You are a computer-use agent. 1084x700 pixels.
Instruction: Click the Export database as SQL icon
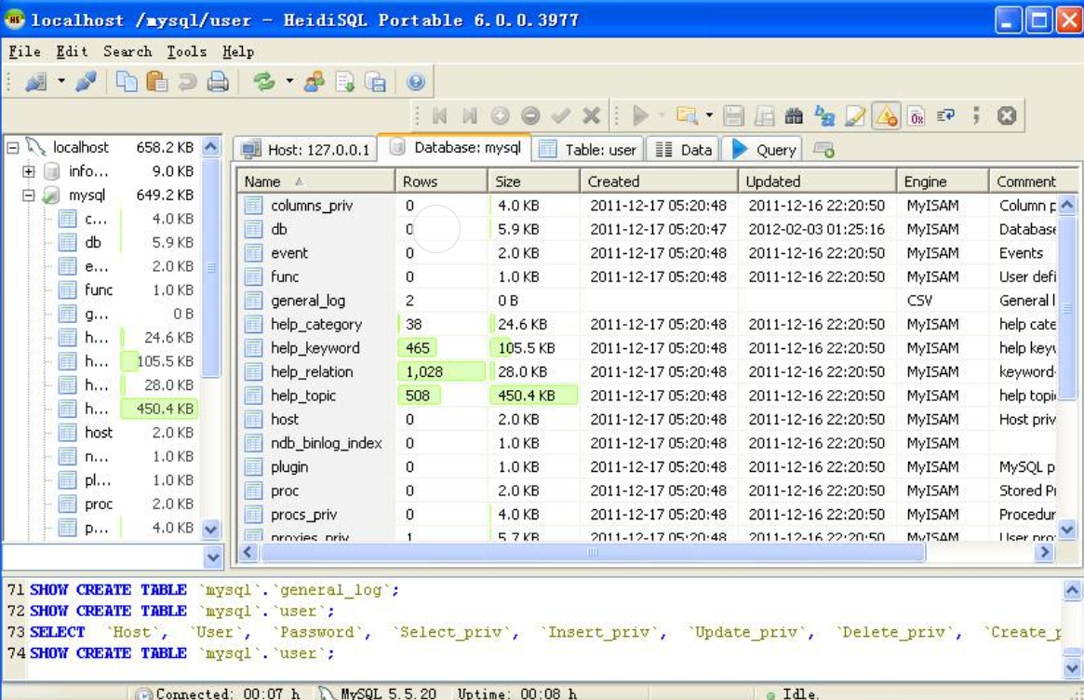tap(375, 83)
